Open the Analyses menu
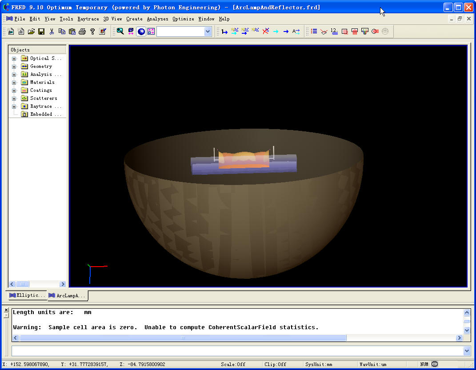Screen dimensions: 476x370 coord(157,19)
